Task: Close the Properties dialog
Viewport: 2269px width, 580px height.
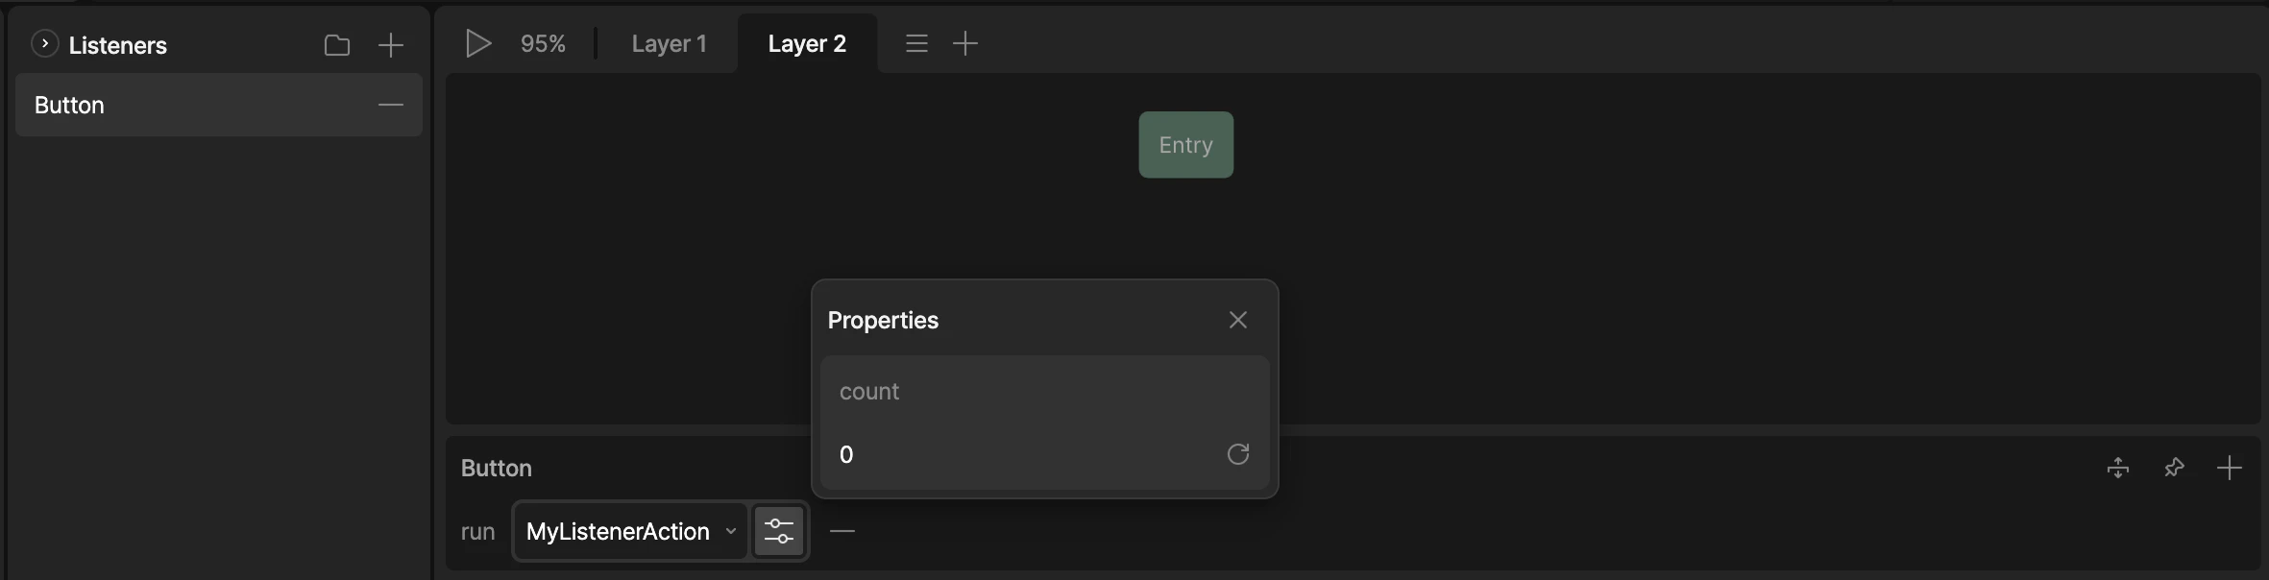Action: pos(1237,319)
